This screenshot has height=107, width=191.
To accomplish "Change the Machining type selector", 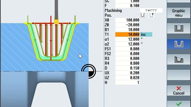I will pos(151,10).
